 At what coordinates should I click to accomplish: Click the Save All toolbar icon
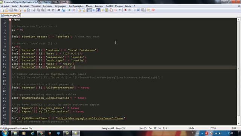click(x=15, y=10)
